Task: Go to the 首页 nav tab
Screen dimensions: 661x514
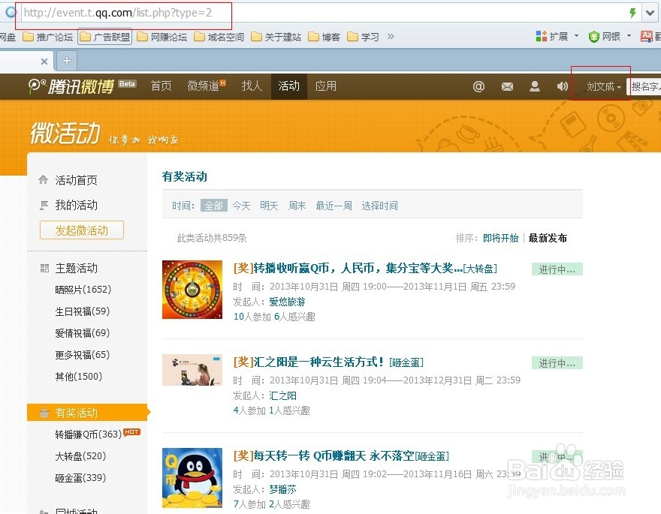Action: tap(161, 86)
